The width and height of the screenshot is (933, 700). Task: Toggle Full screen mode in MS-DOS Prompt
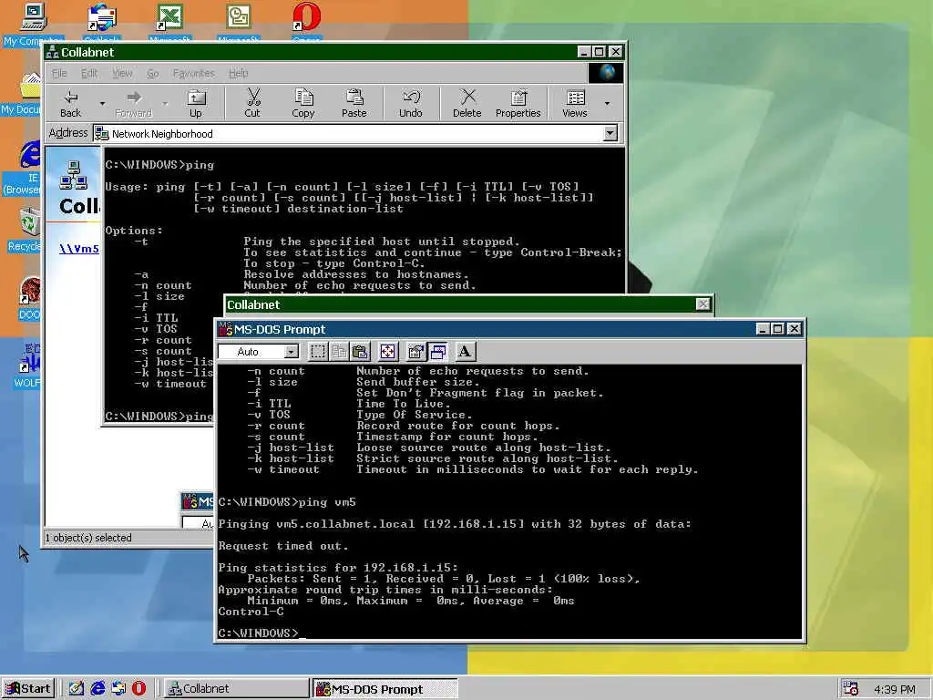[387, 352]
